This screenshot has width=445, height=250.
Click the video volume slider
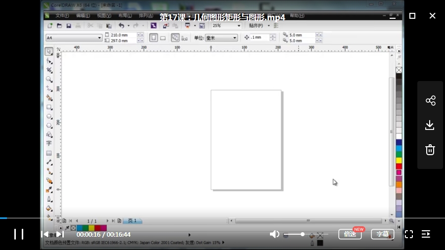click(x=306, y=234)
